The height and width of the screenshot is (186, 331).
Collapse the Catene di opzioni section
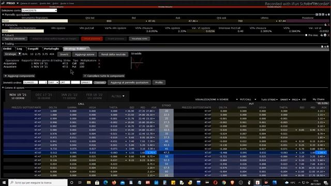3,88
